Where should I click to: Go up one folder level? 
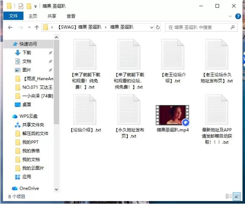(37, 27)
